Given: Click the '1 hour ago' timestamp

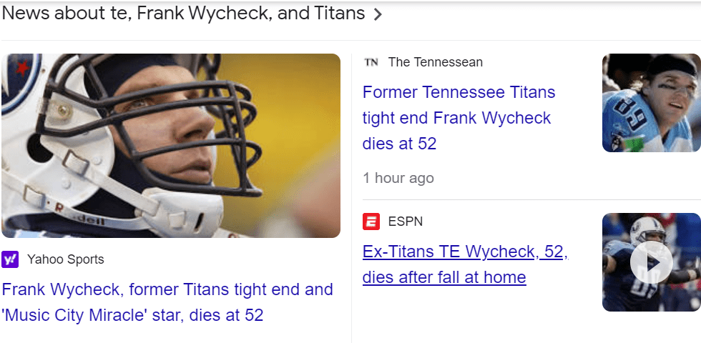Looking at the screenshot, I should [398, 178].
